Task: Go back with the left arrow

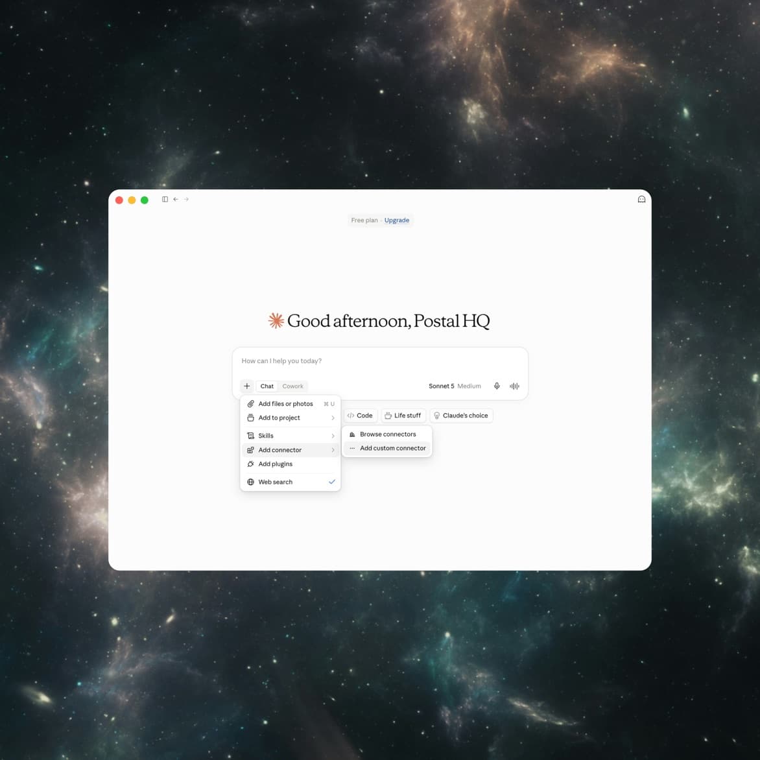Action: (176, 199)
